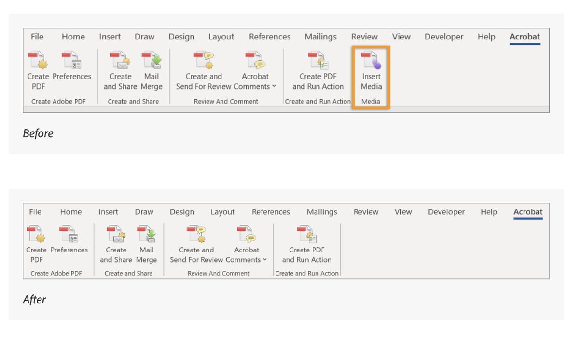Click Create PDF icon in the Before ribbon
The width and height of the screenshot is (579, 342).
tap(38, 61)
